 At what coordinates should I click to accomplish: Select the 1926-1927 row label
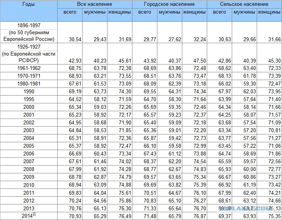29,46
